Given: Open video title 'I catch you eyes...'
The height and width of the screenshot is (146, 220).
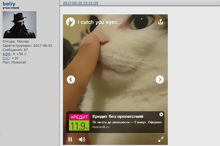Looking at the screenshot, I should pos(99,22).
